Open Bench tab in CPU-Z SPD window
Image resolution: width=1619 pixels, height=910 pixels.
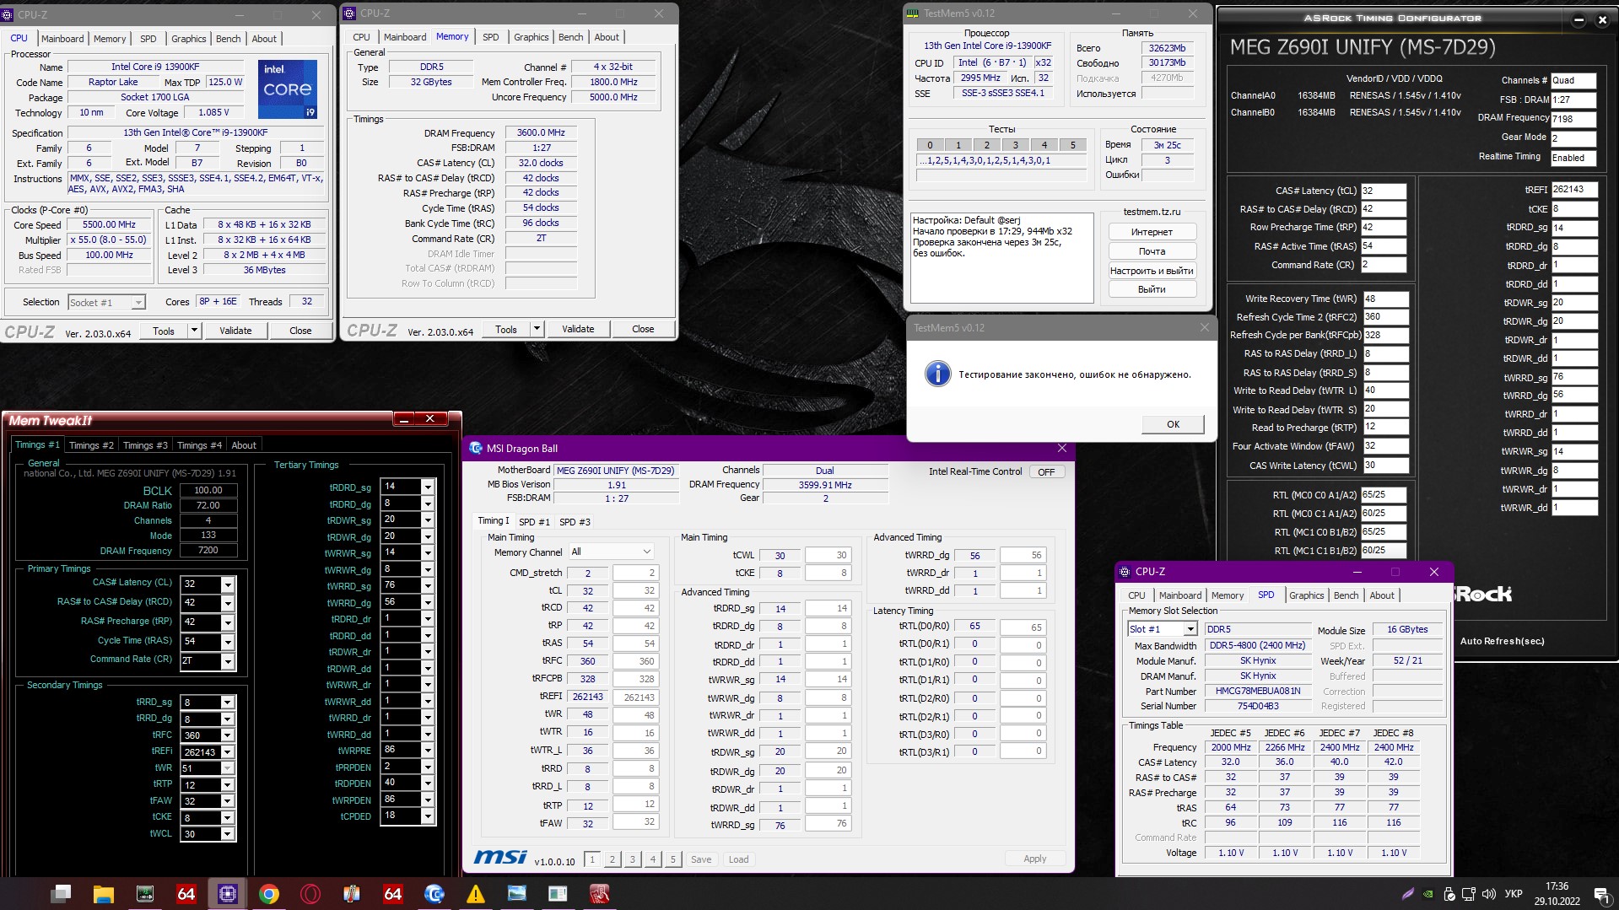pos(1346,595)
